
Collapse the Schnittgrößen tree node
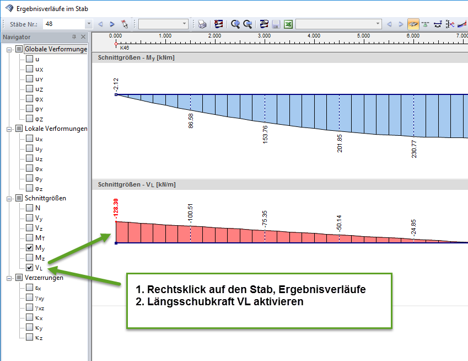pos(9,199)
